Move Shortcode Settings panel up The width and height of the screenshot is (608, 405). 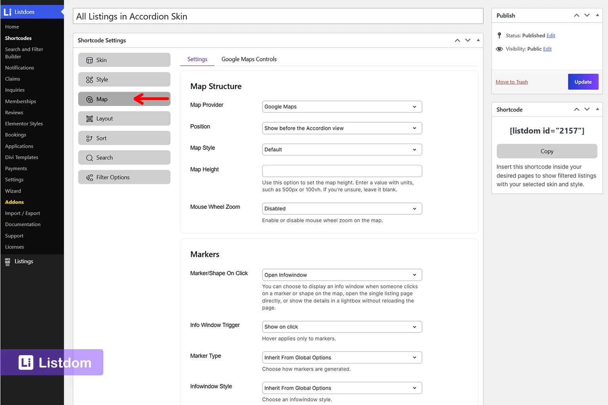(x=457, y=40)
